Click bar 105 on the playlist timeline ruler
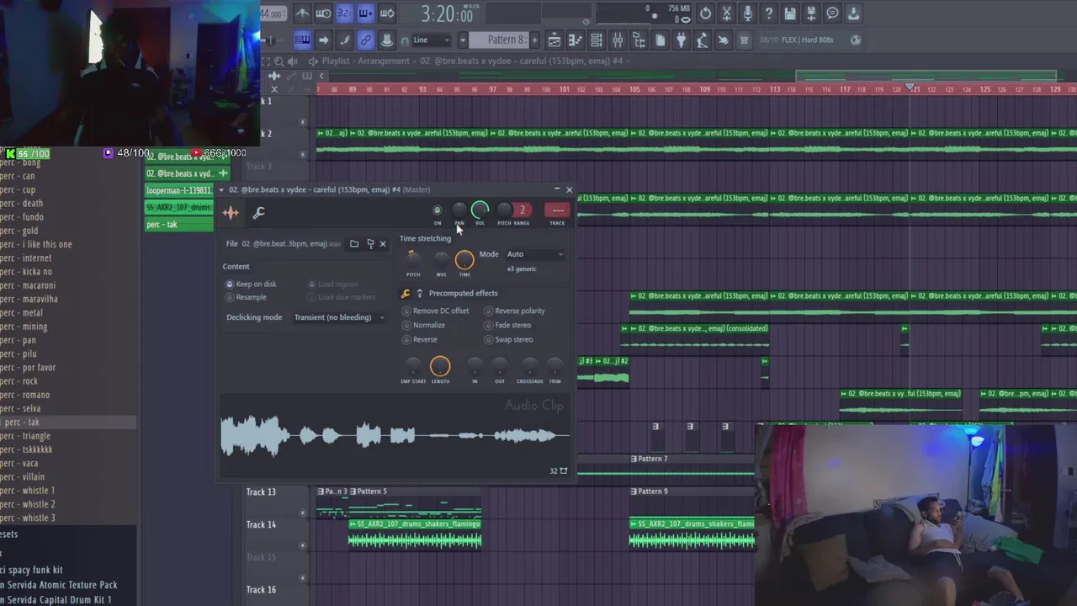Image resolution: width=1077 pixels, height=606 pixels. tap(634, 89)
